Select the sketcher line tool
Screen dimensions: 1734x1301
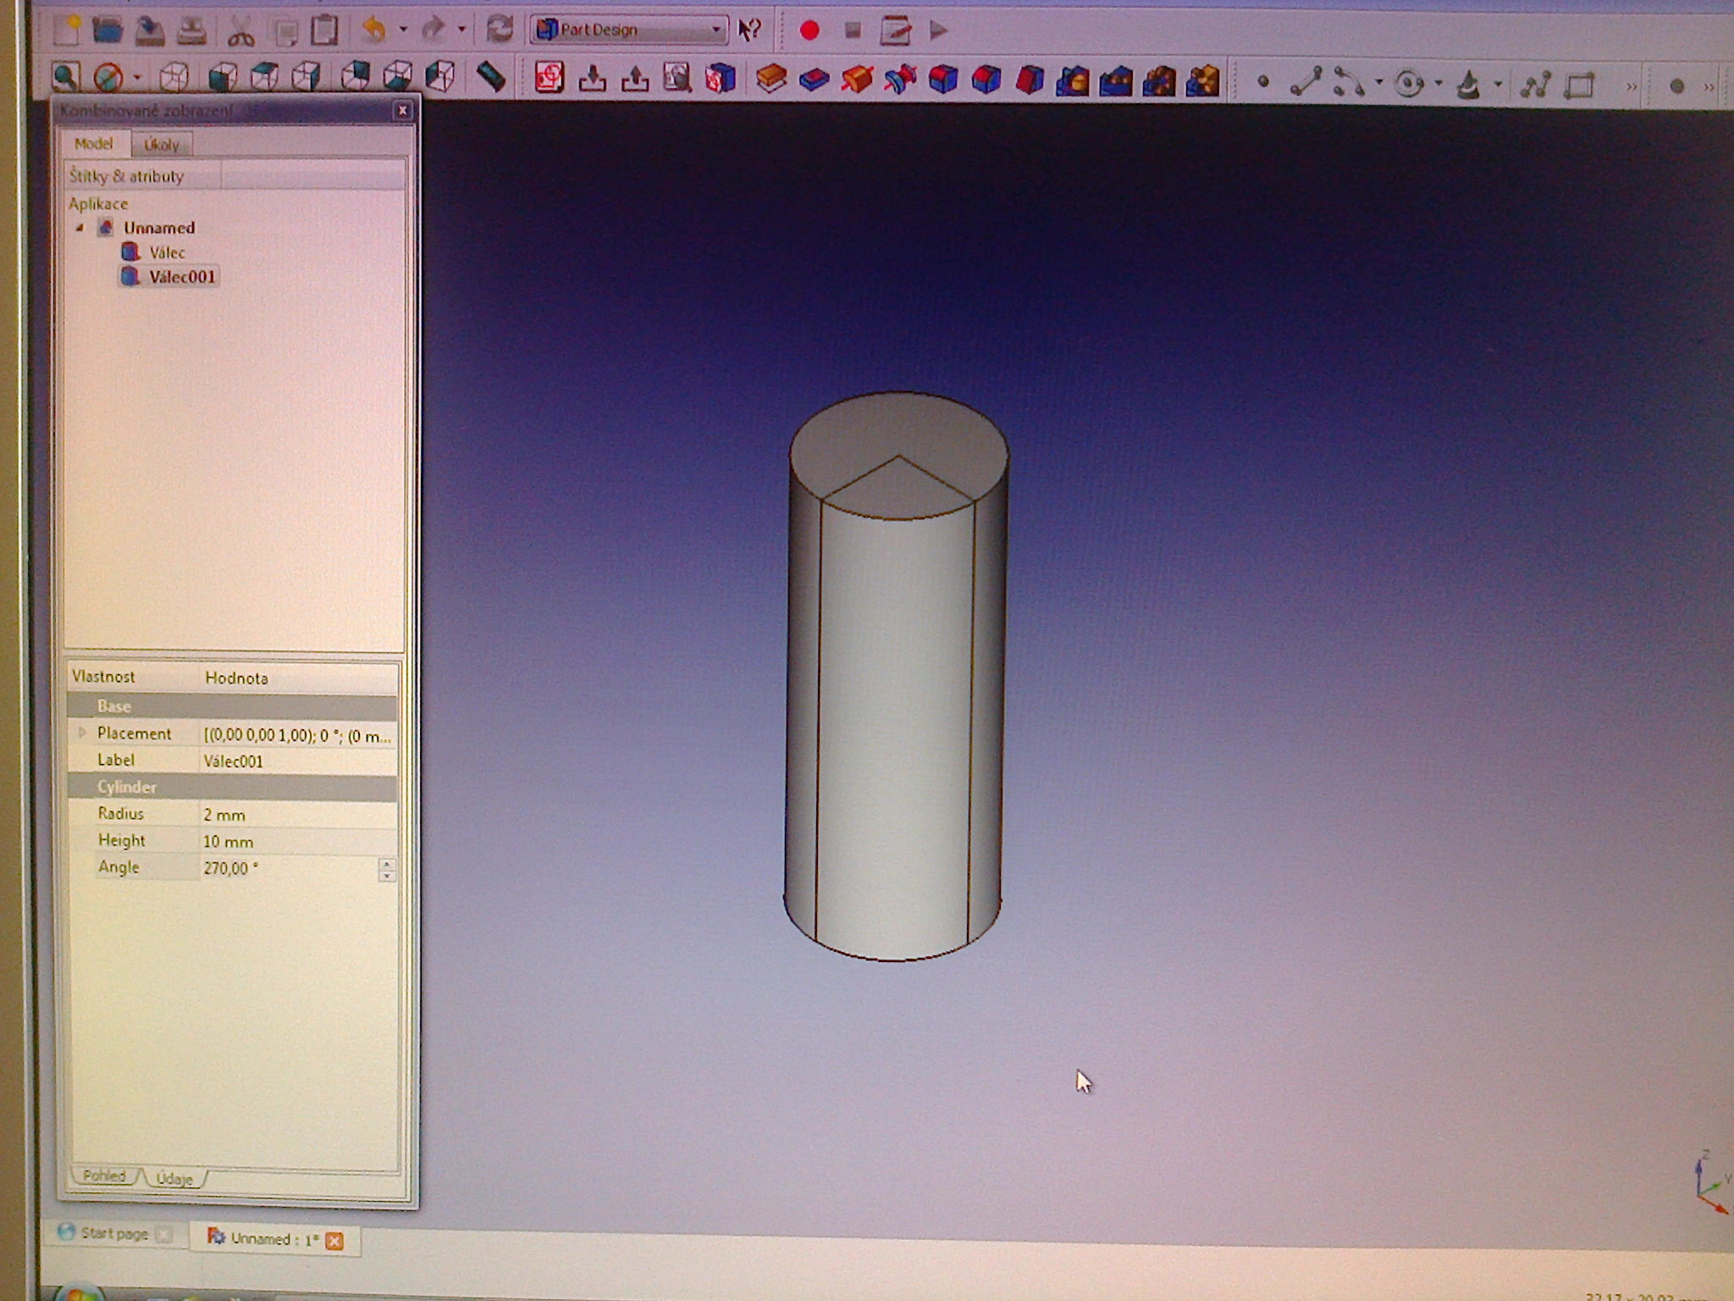coord(1306,82)
